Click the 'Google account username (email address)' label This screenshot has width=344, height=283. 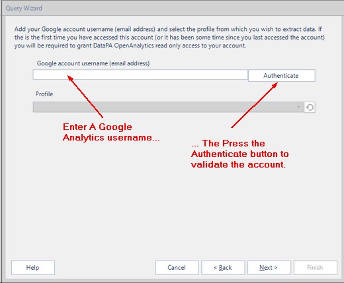click(93, 63)
